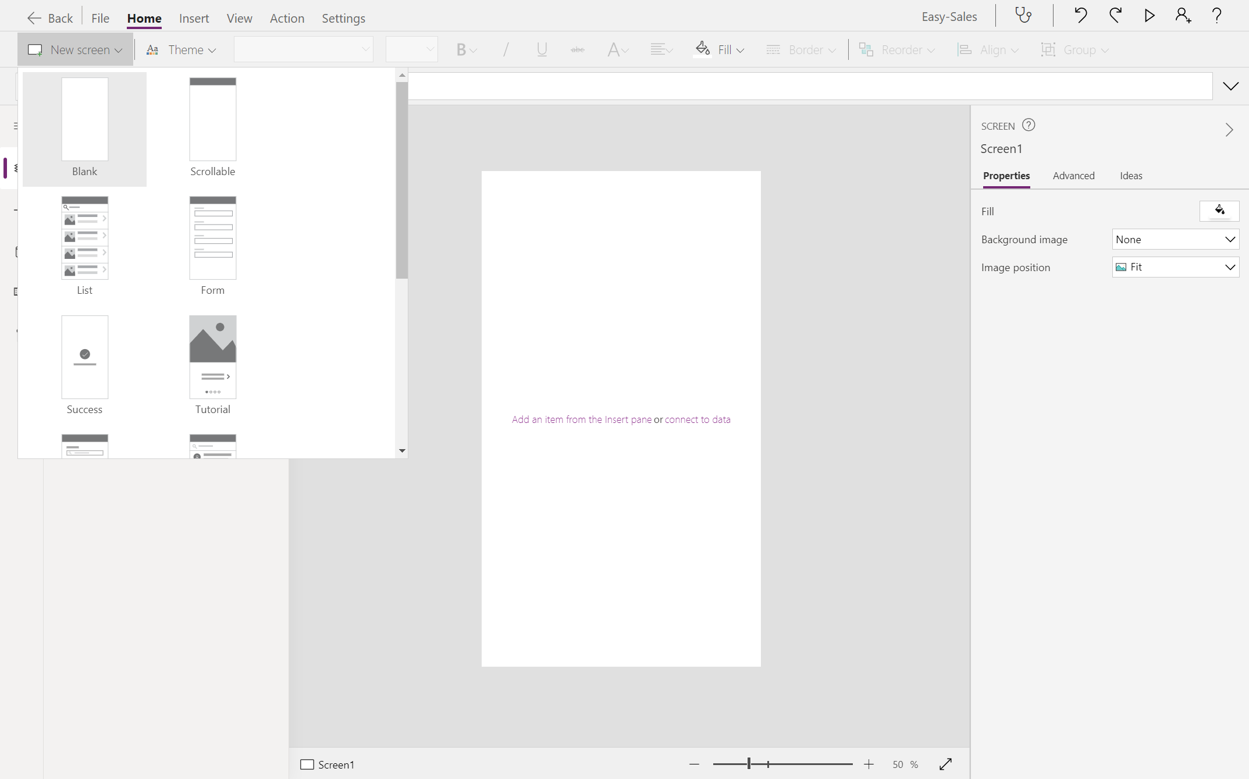1249x779 pixels.
Task: Click the Screen help info icon
Action: (x=1029, y=125)
